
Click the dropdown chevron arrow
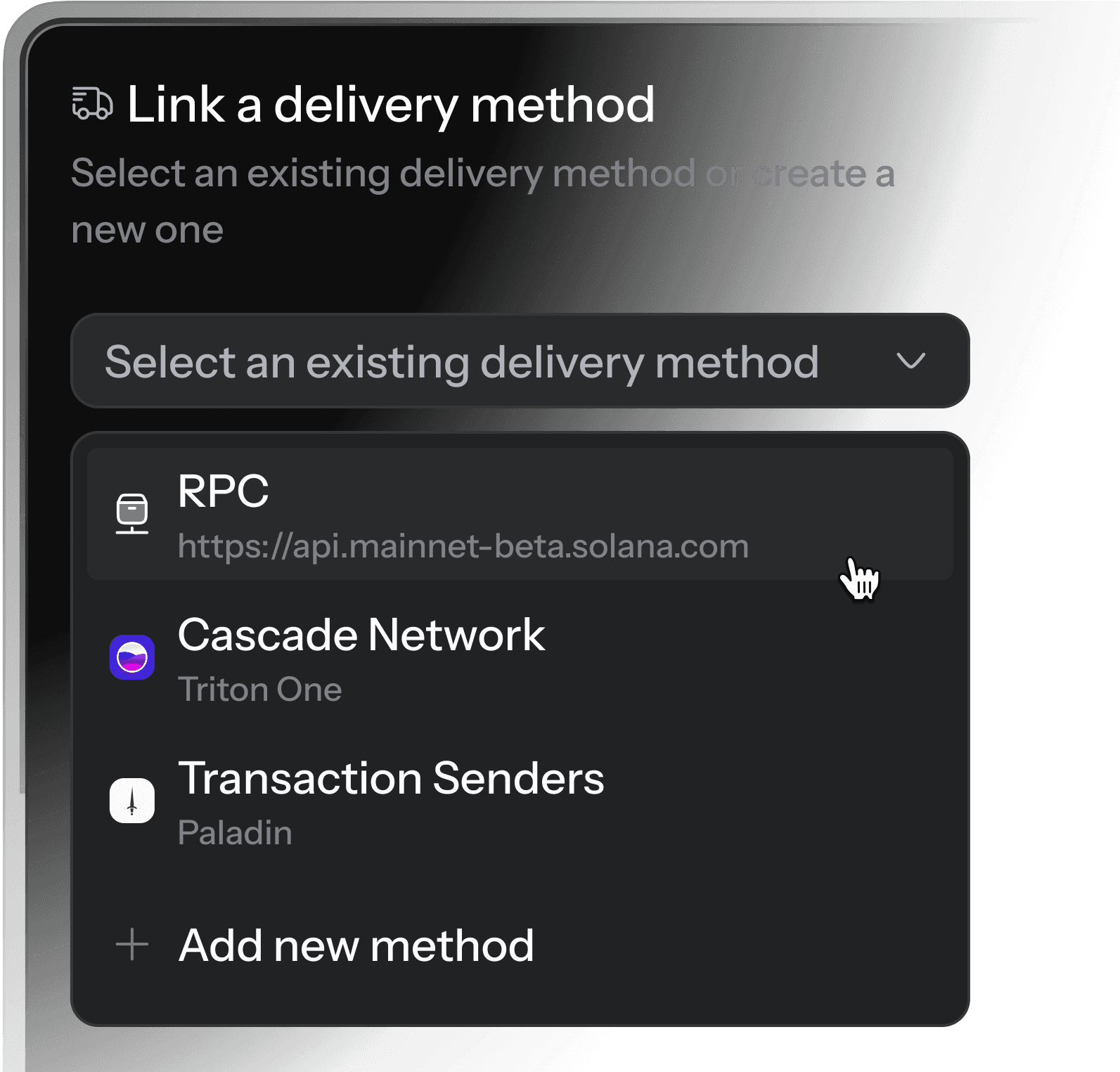(x=910, y=361)
